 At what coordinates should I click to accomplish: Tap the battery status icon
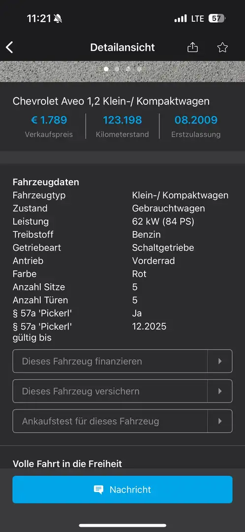217,18
